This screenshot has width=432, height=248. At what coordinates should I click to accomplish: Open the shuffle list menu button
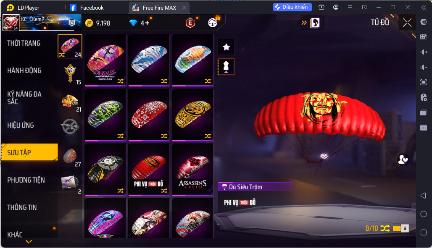(405, 228)
